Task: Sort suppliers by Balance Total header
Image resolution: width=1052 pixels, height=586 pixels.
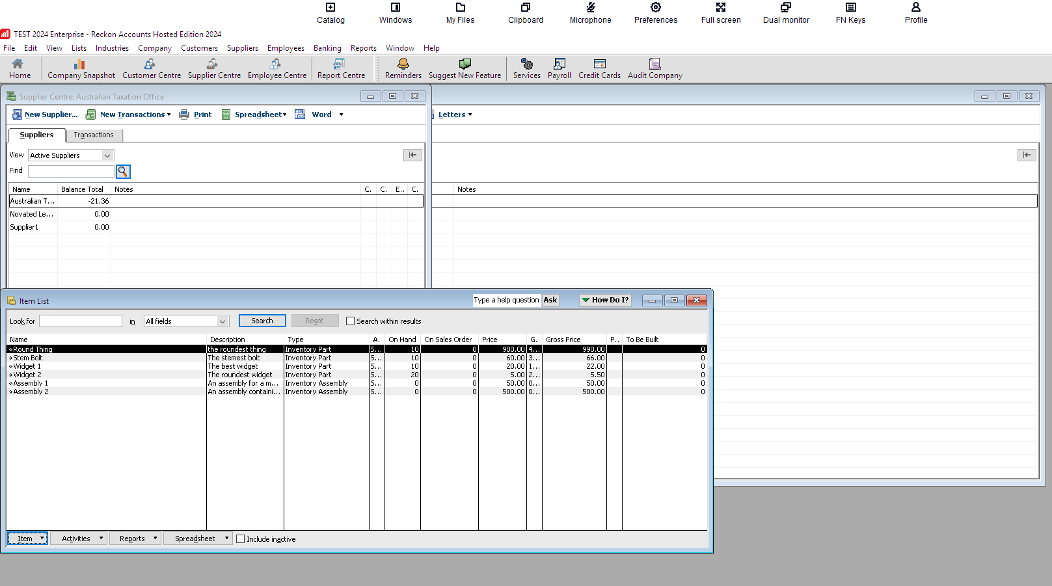Action: click(83, 189)
